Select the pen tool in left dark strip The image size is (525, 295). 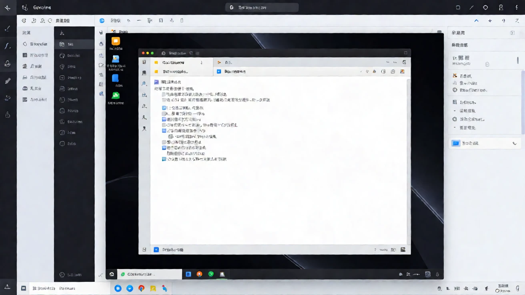pos(7,28)
